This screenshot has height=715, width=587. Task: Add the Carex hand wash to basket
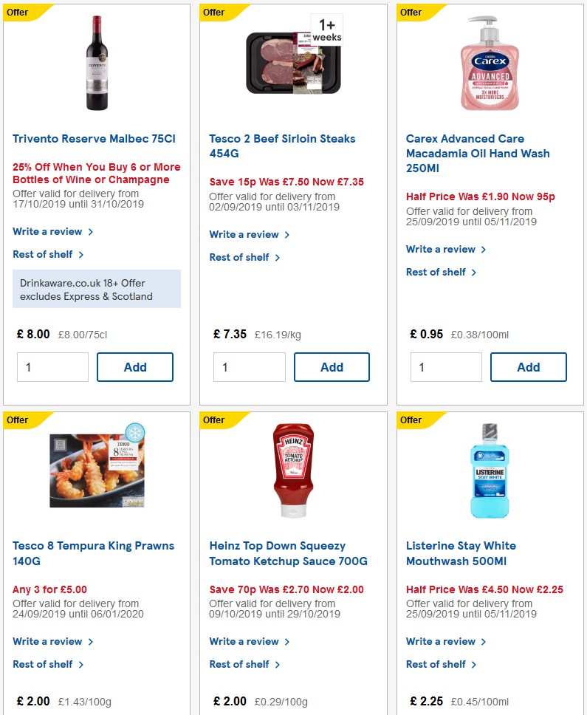tap(529, 366)
